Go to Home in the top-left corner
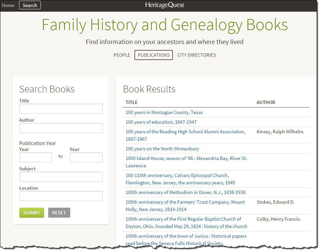320x251 pixels. pyautogui.click(x=8, y=5)
